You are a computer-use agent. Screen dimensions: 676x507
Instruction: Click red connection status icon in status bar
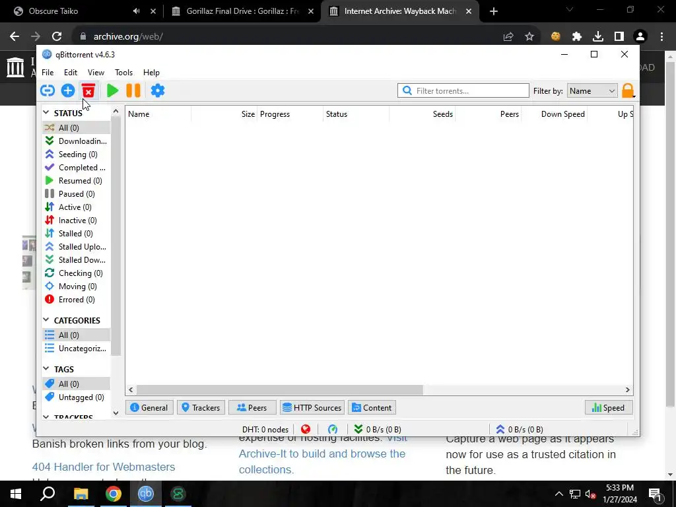306,429
